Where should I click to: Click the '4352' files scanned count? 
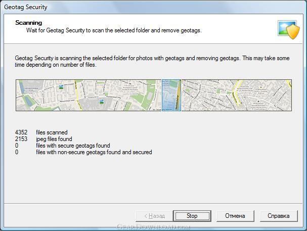[21, 132]
